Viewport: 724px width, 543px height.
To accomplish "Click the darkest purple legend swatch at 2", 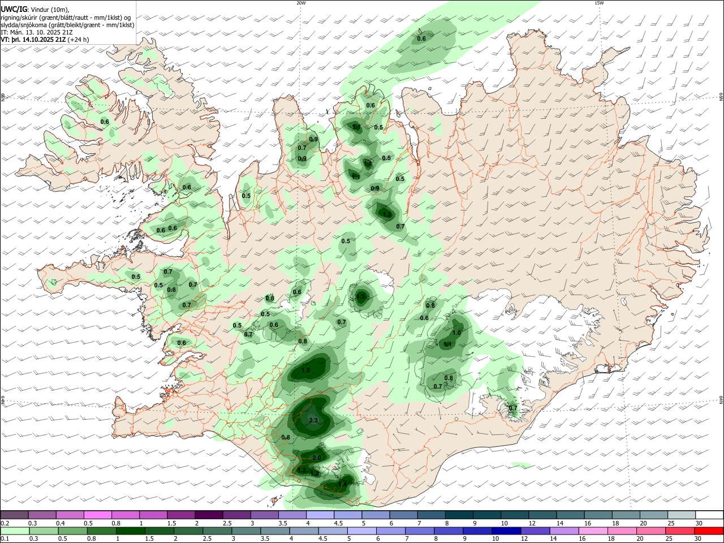I will [x=209, y=515].
